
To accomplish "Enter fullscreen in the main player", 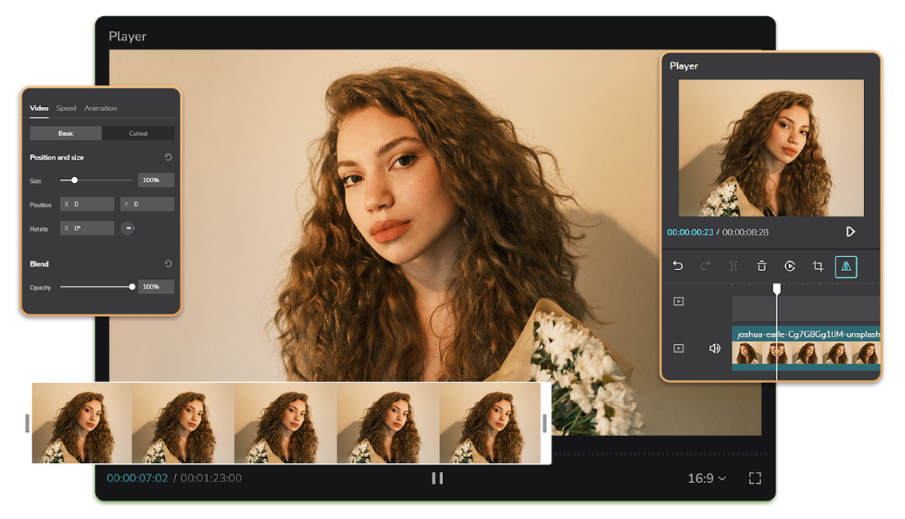I will tap(755, 478).
